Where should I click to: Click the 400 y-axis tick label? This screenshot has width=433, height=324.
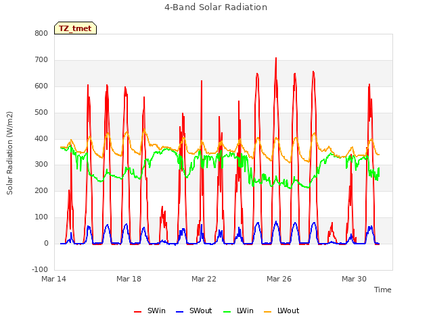pyautogui.click(x=41, y=138)
